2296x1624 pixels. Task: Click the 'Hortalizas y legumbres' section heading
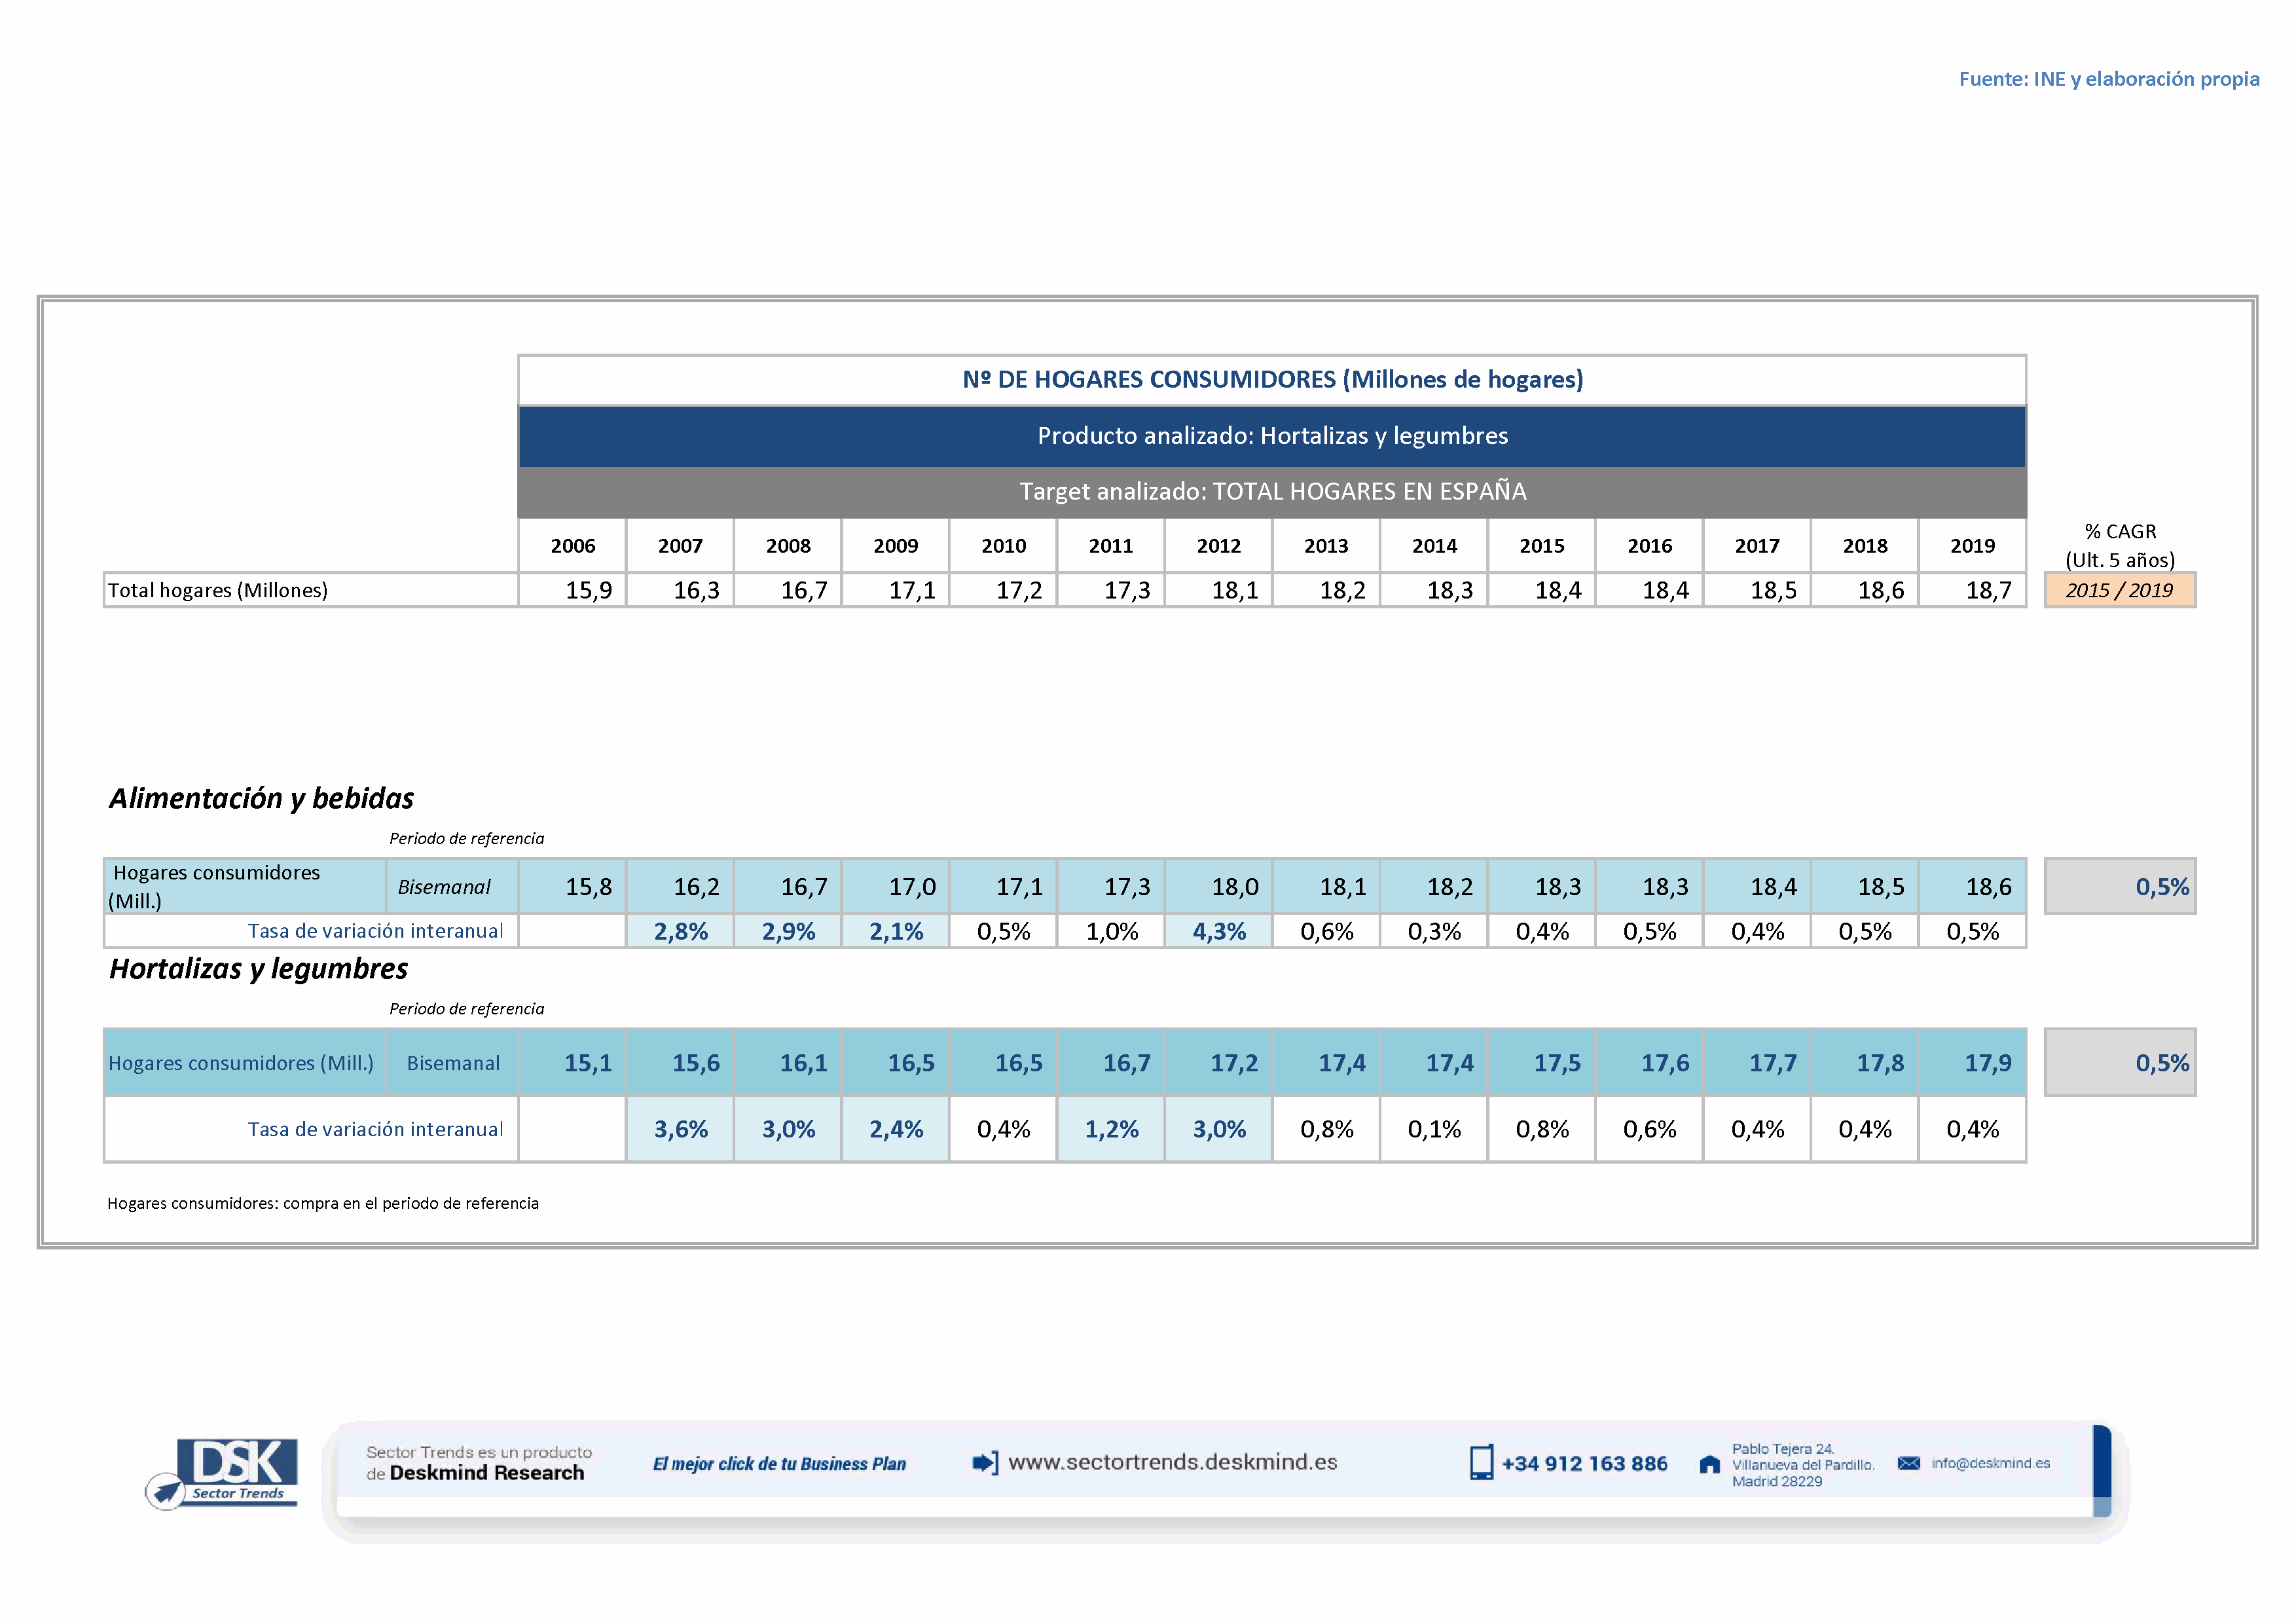pyautogui.click(x=258, y=968)
